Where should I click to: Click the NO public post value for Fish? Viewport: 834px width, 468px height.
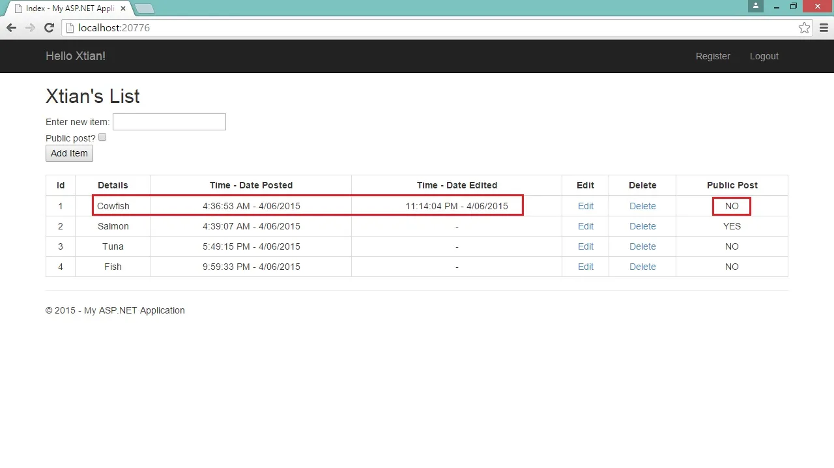732,267
